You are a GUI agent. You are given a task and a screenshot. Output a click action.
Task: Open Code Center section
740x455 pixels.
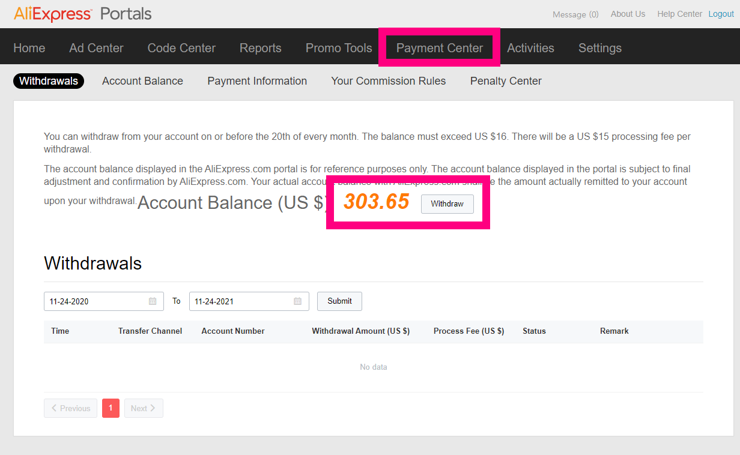pyautogui.click(x=181, y=48)
